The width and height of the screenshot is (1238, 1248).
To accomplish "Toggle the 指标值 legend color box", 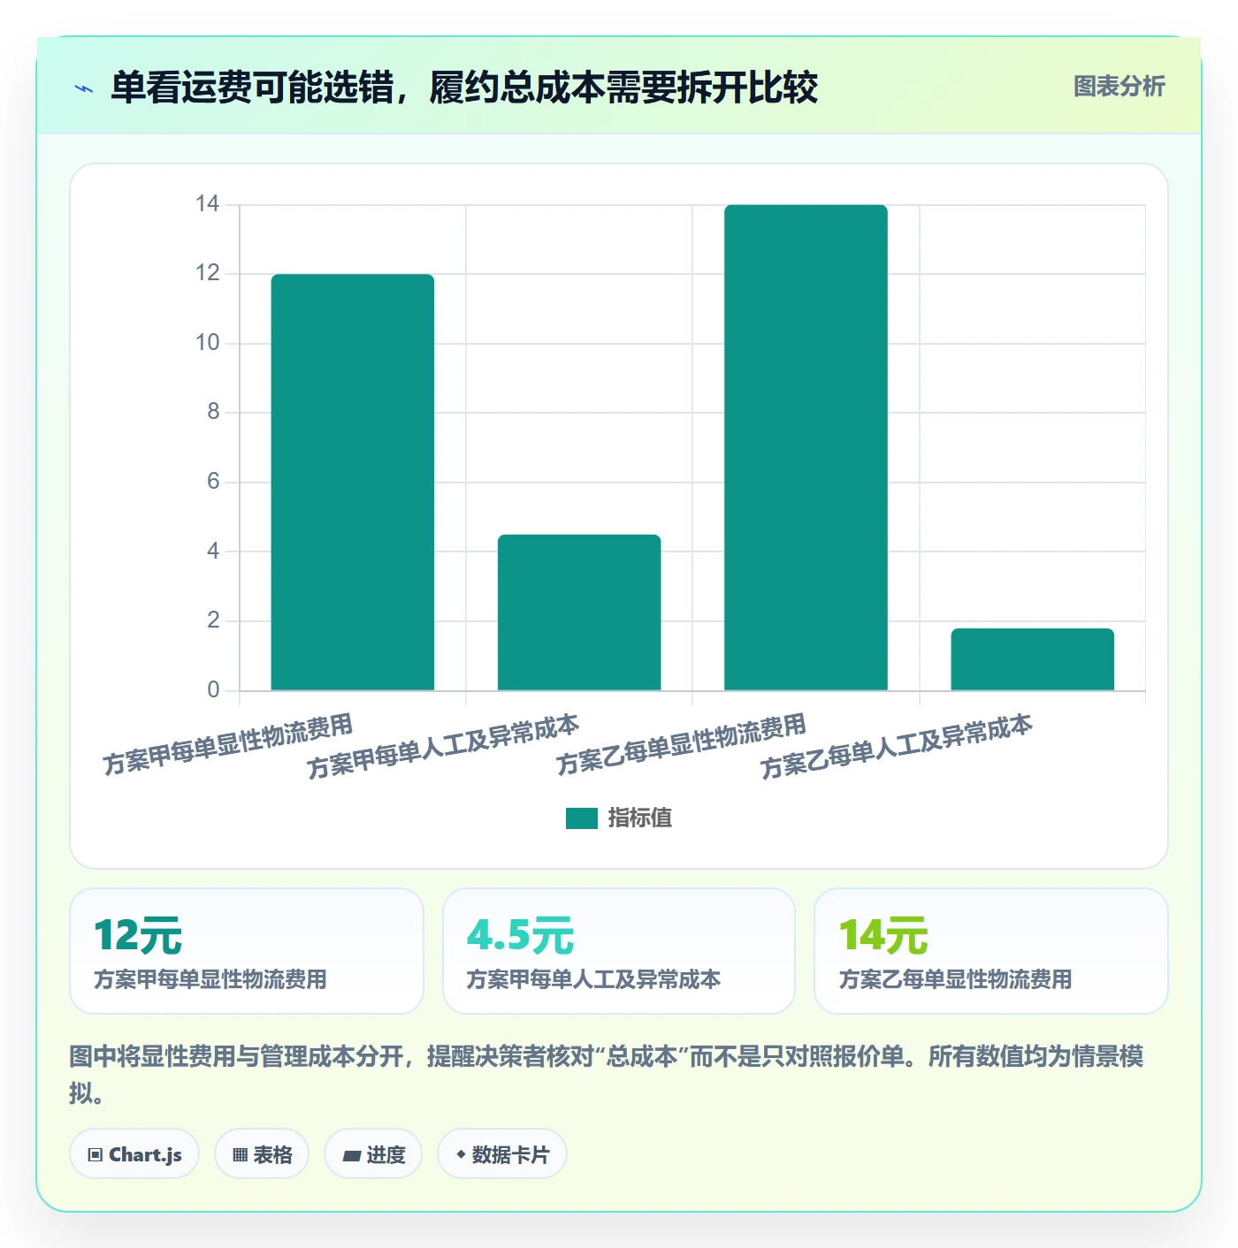I will (581, 818).
